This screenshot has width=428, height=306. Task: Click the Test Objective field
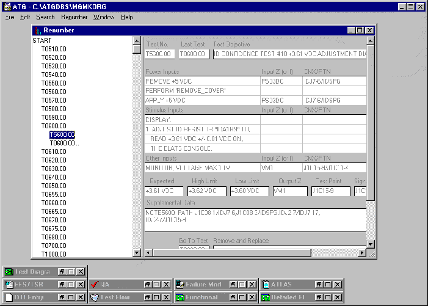289,54
